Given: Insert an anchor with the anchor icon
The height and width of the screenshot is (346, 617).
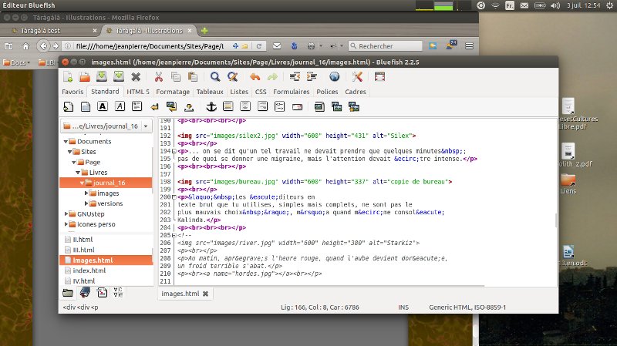Looking at the screenshot, I should tap(211, 106).
